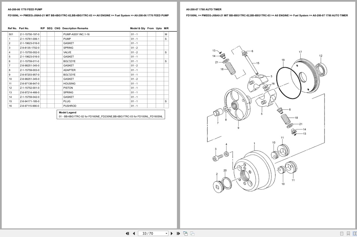
Task: Jump to the last page
Action: click(178, 233)
